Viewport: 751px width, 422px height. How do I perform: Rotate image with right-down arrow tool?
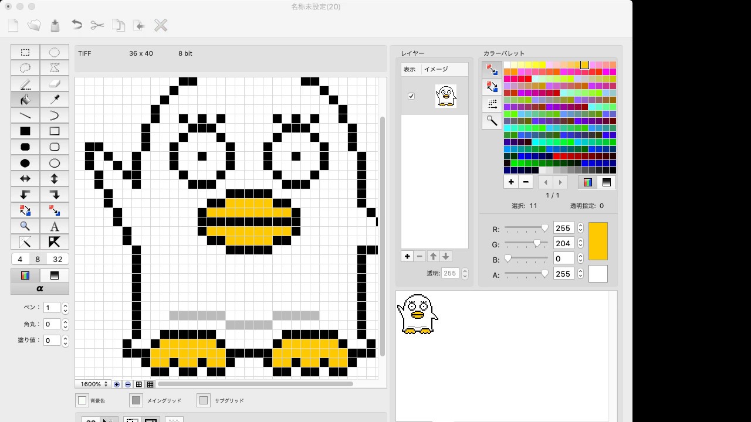click(55, 195)
